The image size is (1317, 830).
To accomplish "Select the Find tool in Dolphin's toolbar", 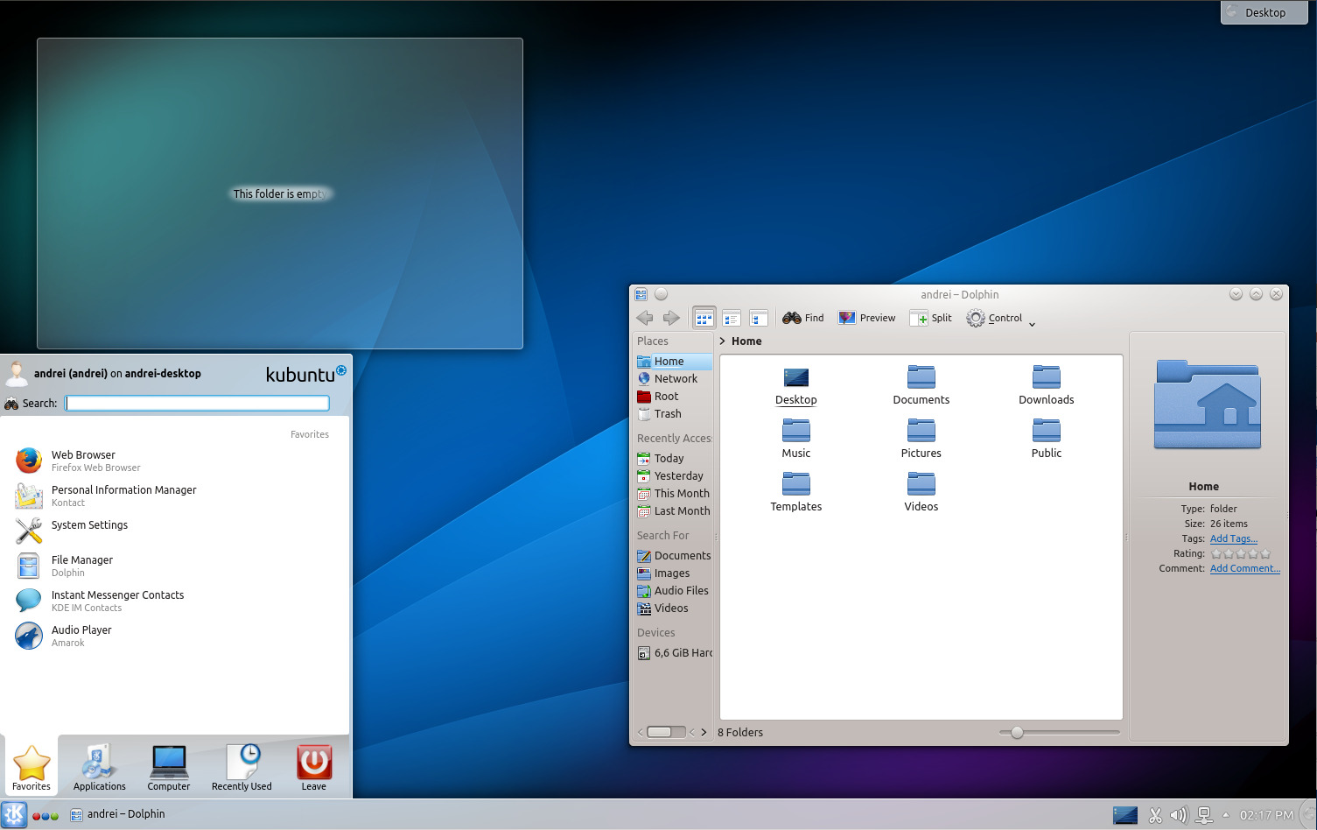I will (802, 317).
